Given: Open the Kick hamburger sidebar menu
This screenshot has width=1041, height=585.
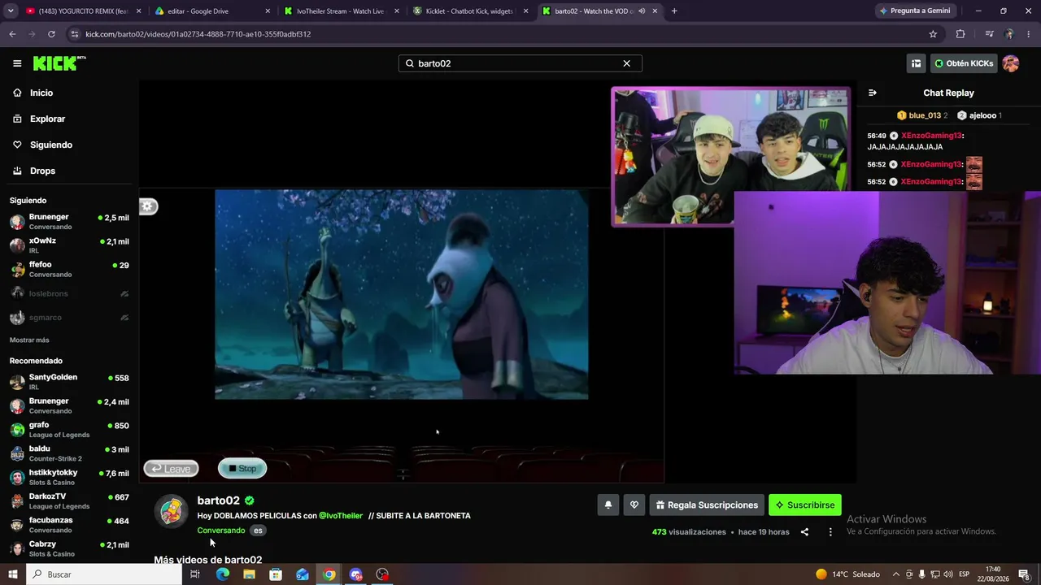Looking at the screenshot, I should click(17, 63).
